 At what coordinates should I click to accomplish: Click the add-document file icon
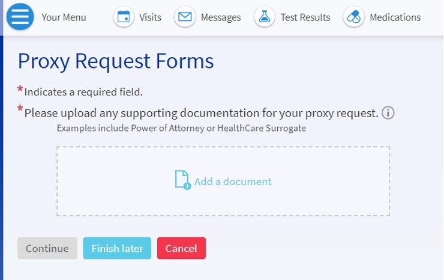point(182,180)
